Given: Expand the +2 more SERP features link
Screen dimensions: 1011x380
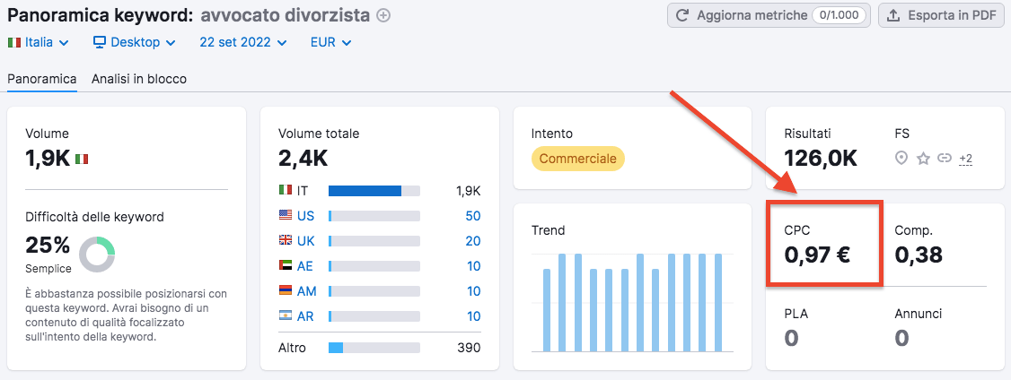Looking at the screenshot, I should point(966,159).
